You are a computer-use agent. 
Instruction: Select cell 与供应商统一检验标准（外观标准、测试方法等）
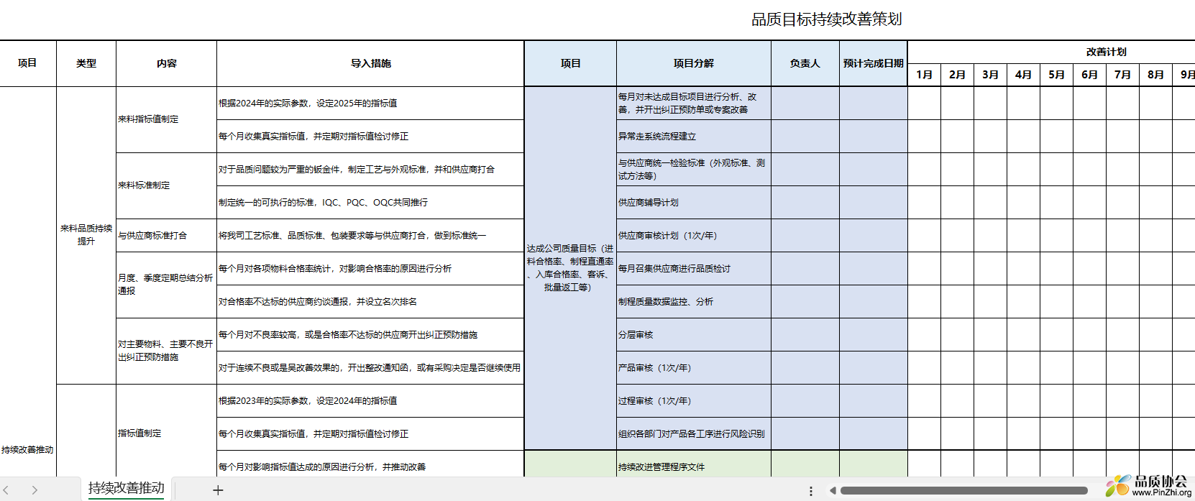click(x=694, y=170)
